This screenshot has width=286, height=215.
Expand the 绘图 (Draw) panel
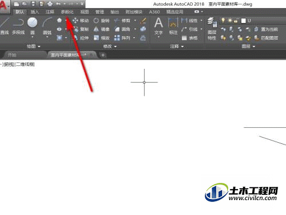click(x=34, y=46)
